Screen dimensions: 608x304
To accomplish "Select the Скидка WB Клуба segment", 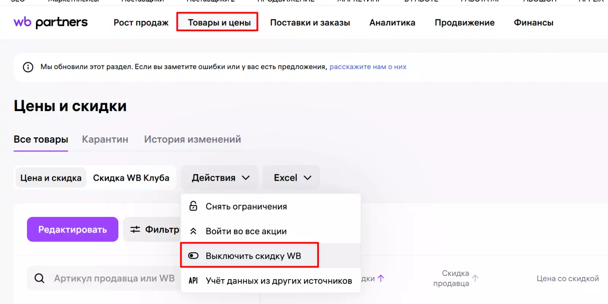I will click(131, 178).
